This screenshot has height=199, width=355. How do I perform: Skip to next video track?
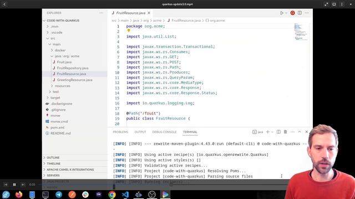(x=23, y=185)
